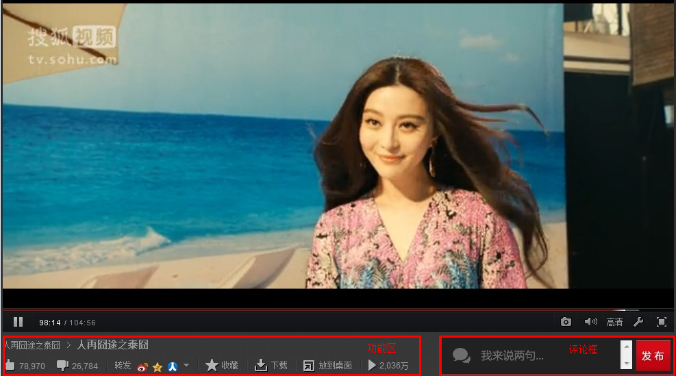Take a snapshot with the camera icon

[566, 322]
